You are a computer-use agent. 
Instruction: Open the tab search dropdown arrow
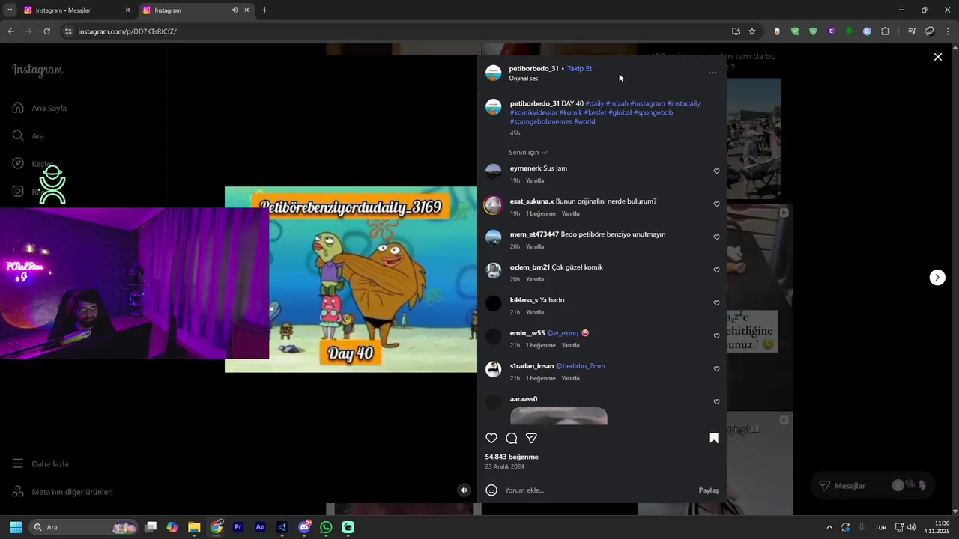coord(10,10)
